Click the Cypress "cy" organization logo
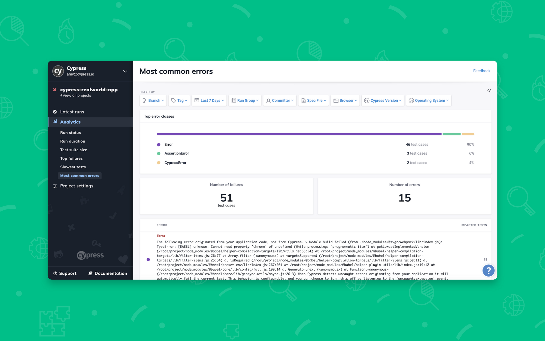This screenshot has width=545, height=341. pos(58,71)
